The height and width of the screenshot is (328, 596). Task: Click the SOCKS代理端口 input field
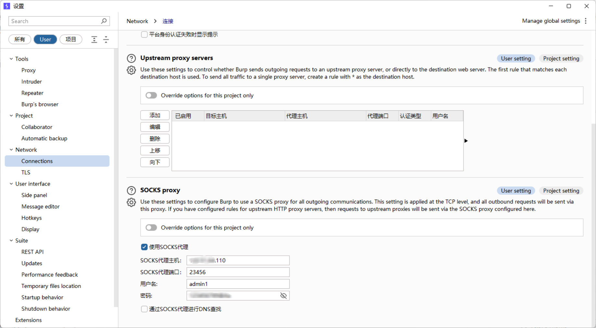238,272
